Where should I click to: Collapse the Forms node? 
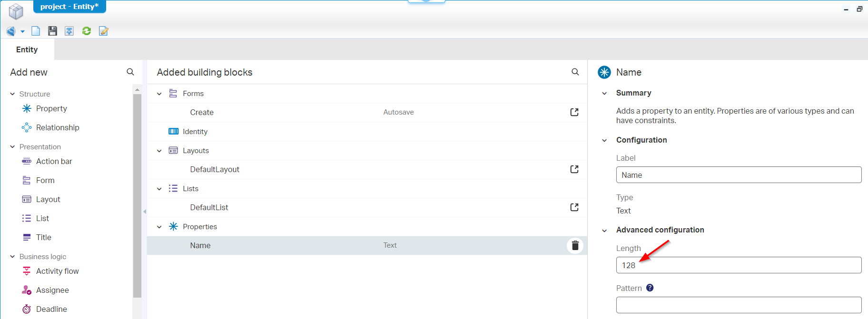(159, 94)
